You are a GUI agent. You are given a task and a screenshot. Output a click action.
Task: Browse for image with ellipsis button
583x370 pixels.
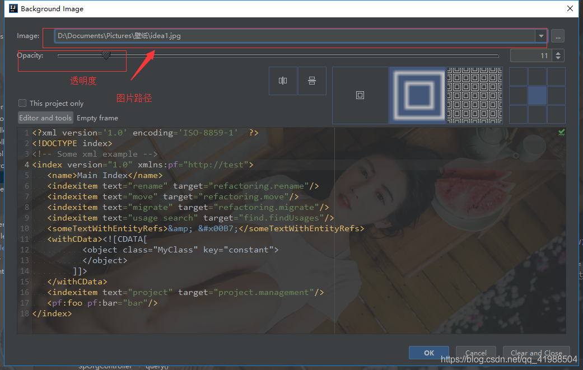coord(558,36)
